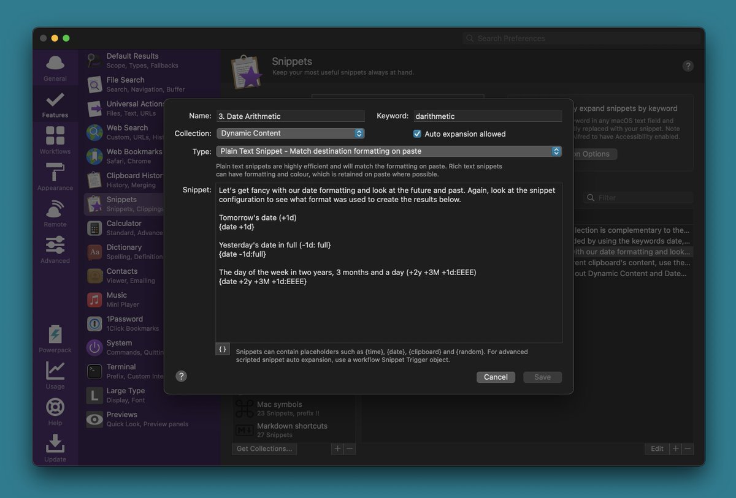The width and height of the screenshot is (736, 498).
Task: Open the Help lifebuoy tab
Action: [55, 412]
